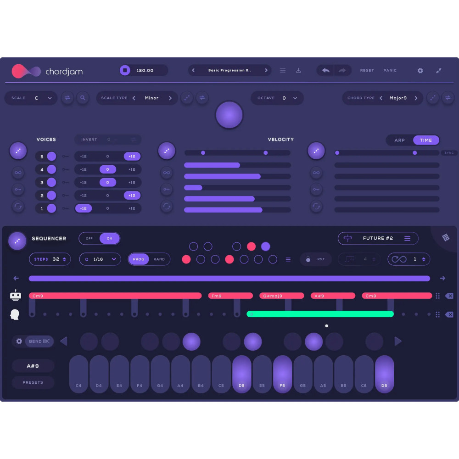Click the human head icon in the sequencer
Image resolution: width=459 pixels, height=459 pixels.
(x=15, y=314)
